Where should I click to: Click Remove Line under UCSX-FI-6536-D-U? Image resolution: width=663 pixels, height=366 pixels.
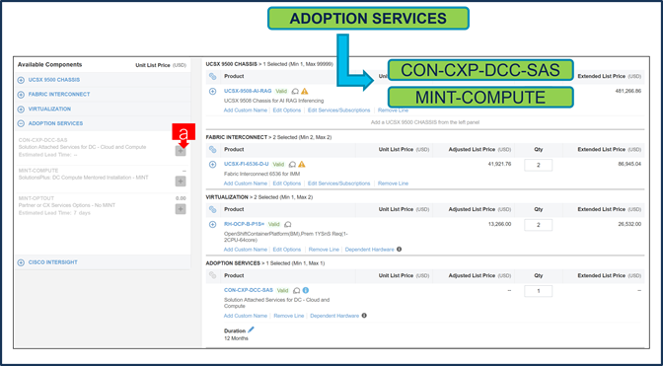click(393, 183)
